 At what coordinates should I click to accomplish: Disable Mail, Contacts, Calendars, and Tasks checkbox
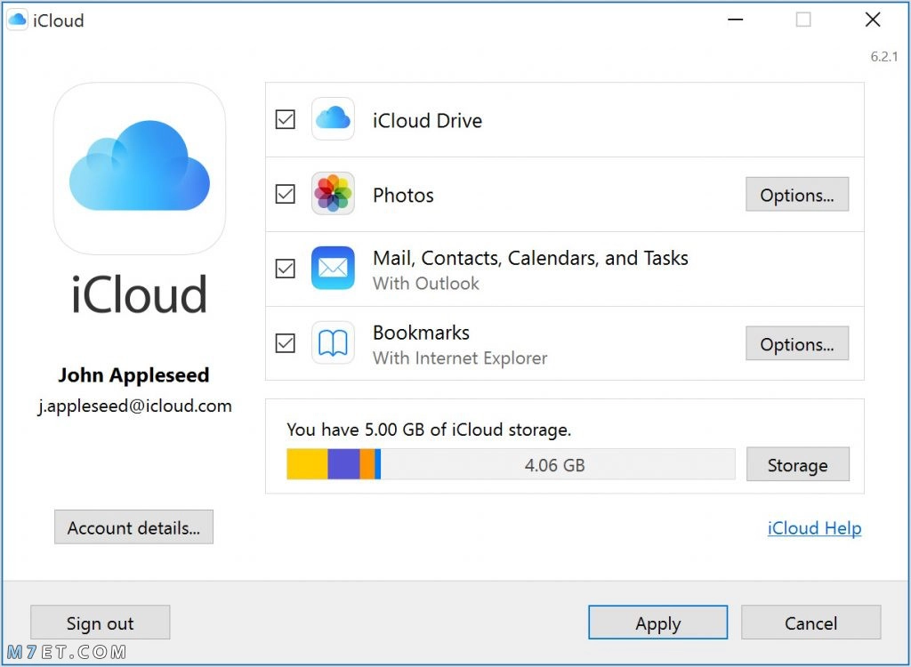click(x=286, y=269)
